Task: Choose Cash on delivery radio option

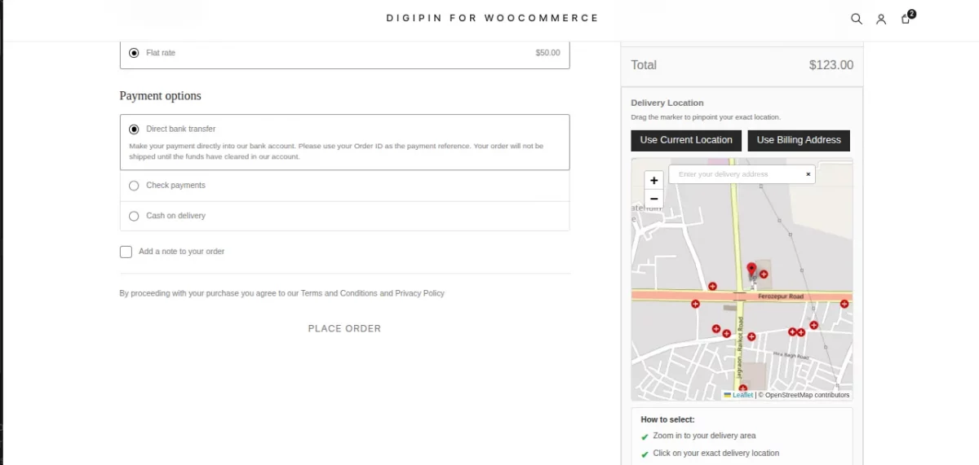Action: pos(134,216)
